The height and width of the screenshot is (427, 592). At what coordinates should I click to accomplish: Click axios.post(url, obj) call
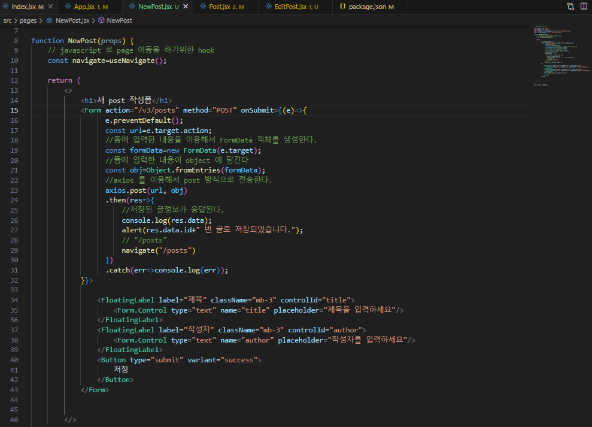(x=146, y=190)
